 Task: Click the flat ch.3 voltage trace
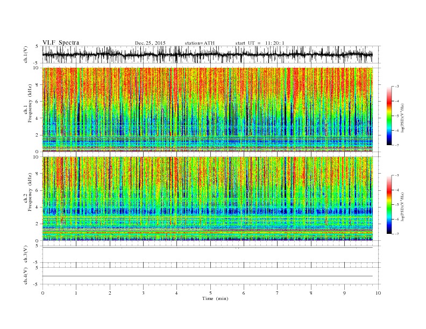[x=208, y=248]
